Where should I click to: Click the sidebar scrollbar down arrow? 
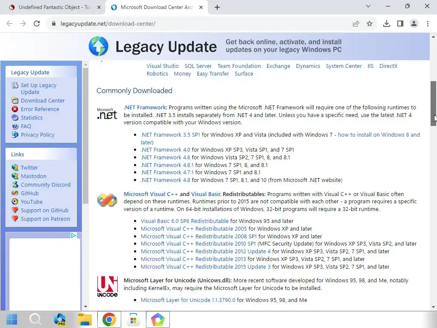[x=85, y=307]
